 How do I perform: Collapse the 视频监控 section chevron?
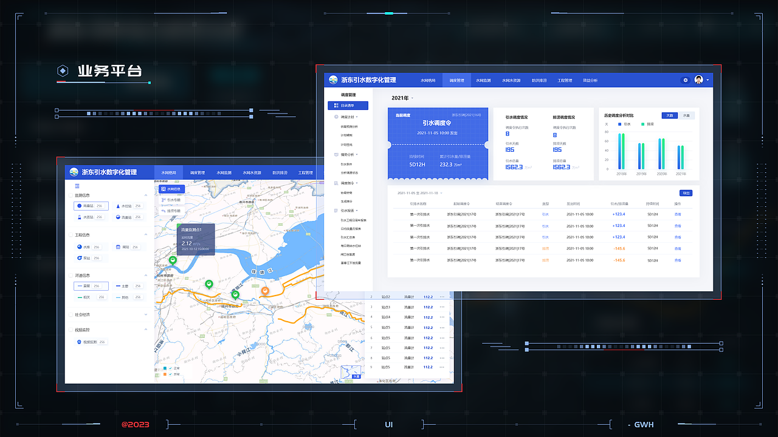click(146, 330)
